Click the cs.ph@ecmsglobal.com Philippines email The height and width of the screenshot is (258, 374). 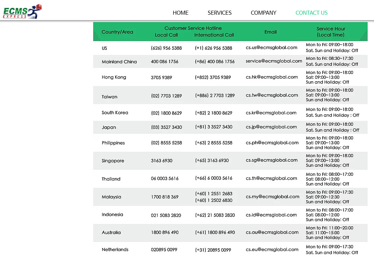[272, 143]
